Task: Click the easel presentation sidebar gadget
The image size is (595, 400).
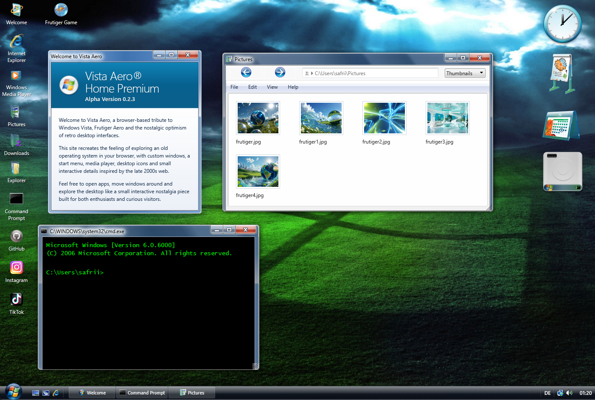Action: (x=562, y=74)
